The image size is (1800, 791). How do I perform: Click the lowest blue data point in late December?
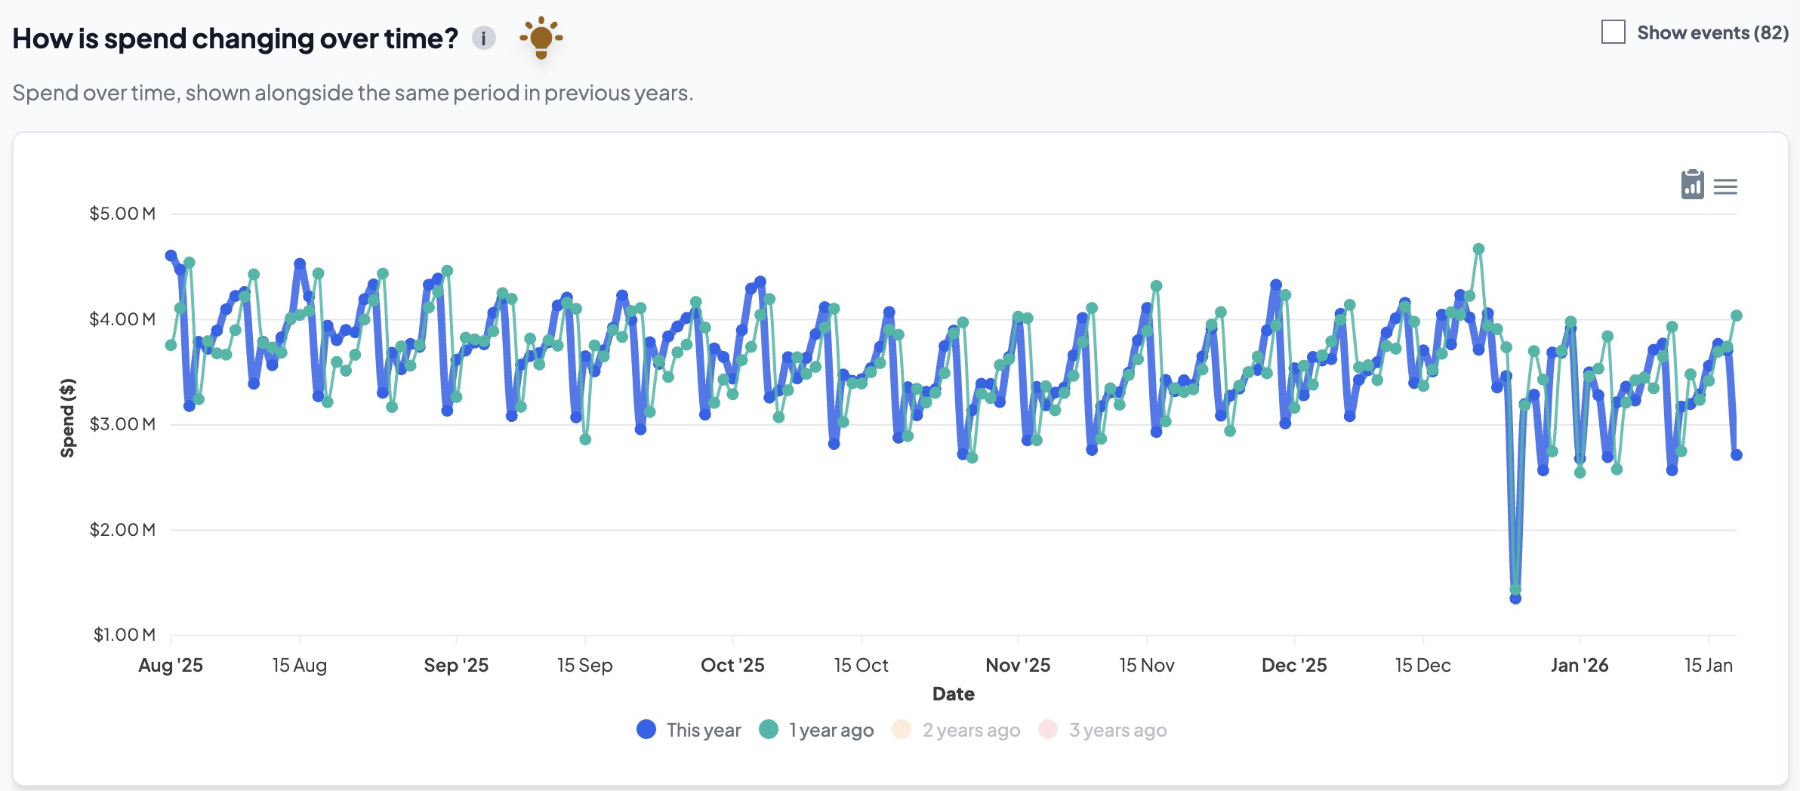pos(1515,599)
